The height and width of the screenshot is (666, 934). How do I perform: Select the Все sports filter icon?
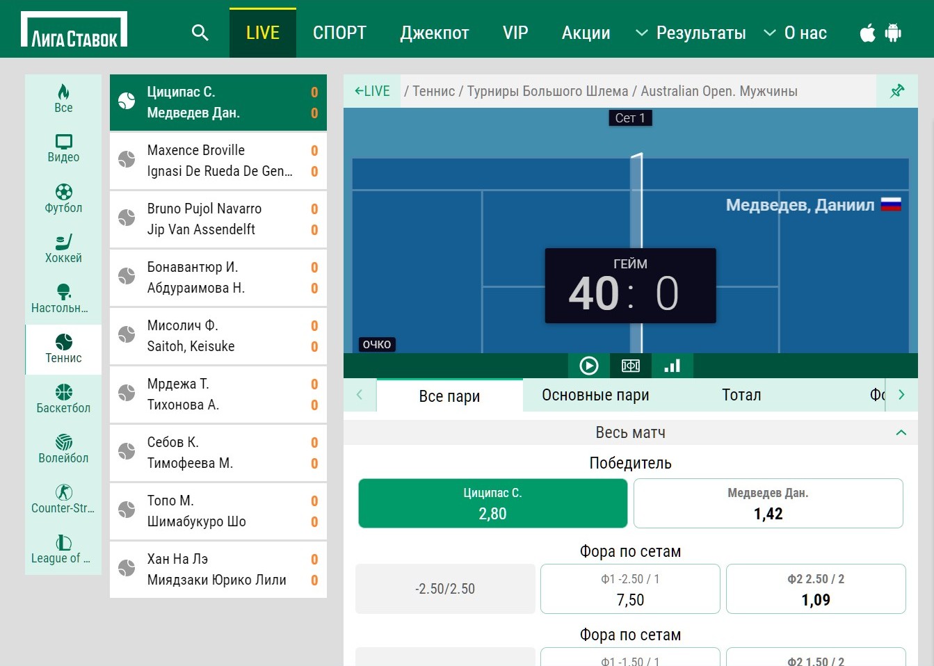pyautogui.click(x=63, y=99)
